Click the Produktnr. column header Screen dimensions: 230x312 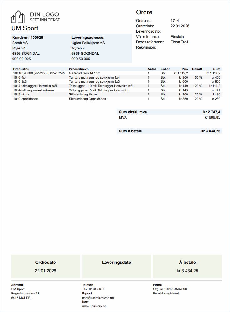click(21, 69)
